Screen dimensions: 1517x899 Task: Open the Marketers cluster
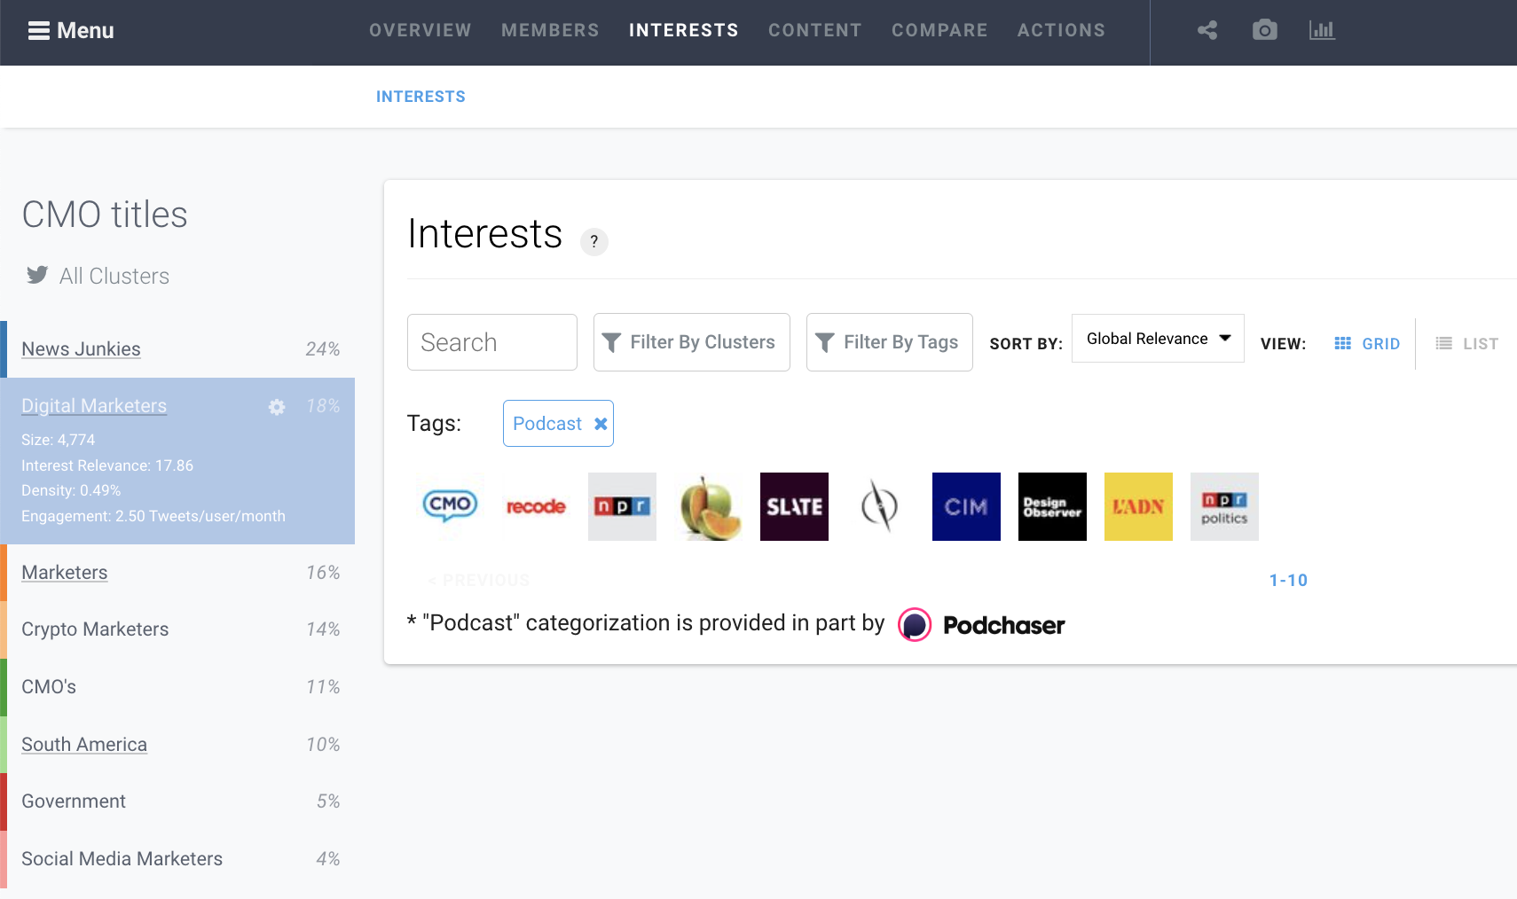click(65, 573)
